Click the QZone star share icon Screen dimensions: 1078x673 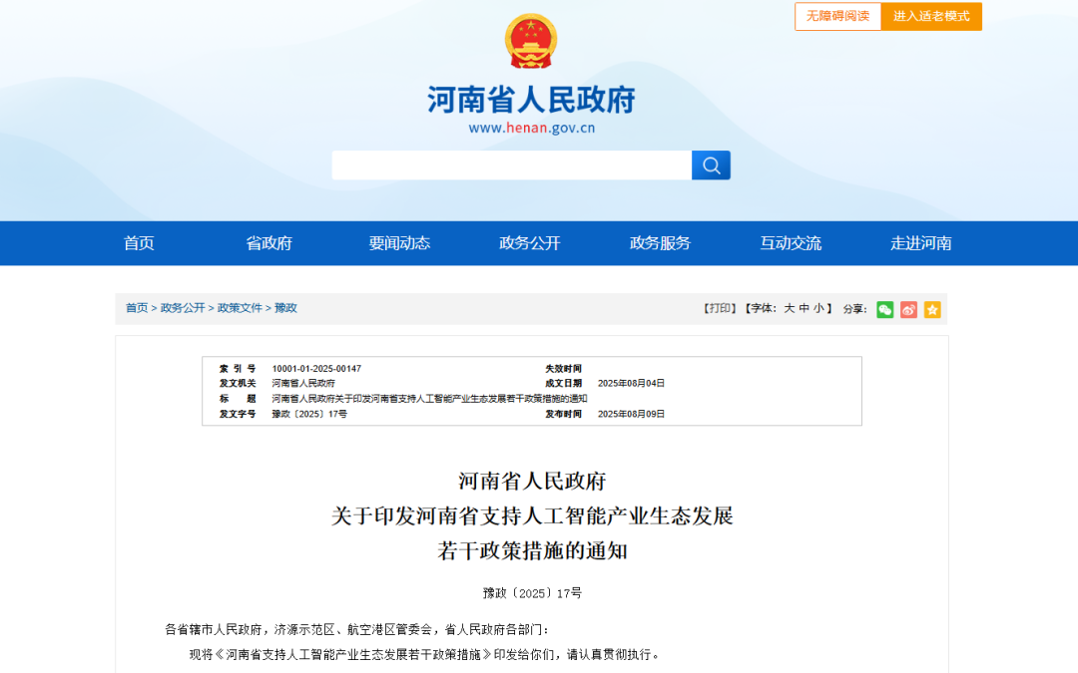932,309
